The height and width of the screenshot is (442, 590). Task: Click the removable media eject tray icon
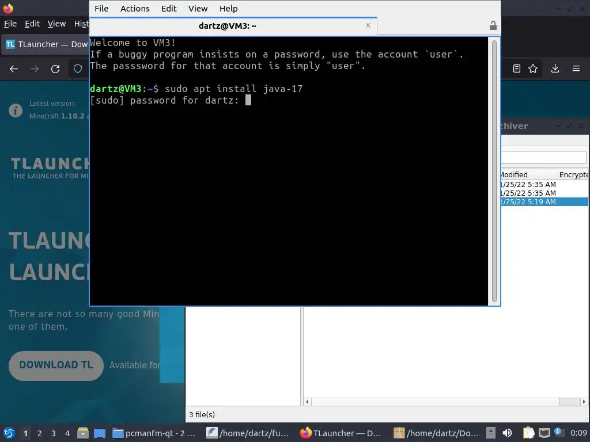pos(491,433)
